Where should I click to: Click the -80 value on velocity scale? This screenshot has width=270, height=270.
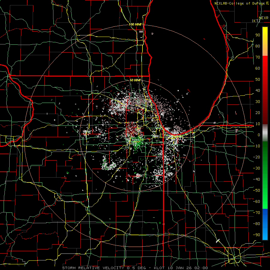pos(256,224)
